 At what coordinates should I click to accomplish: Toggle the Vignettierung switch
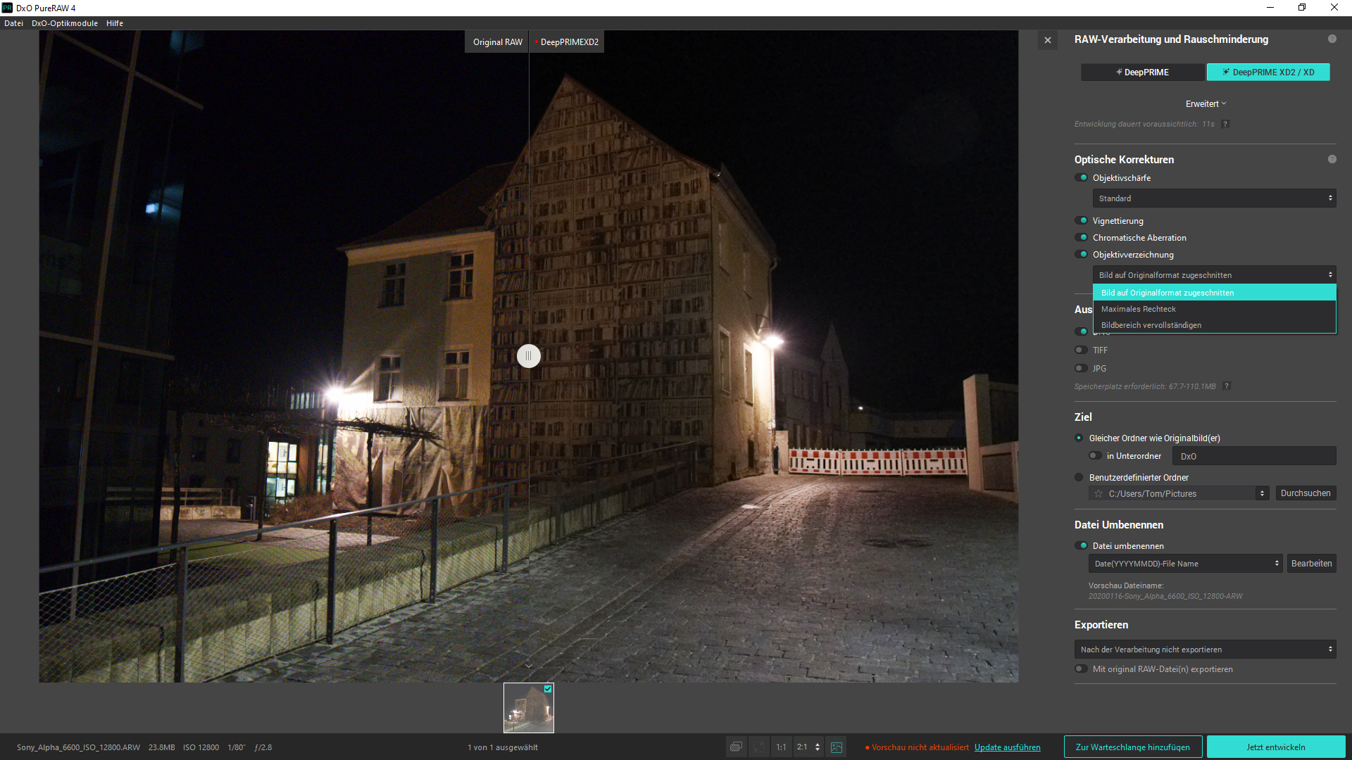[x=1082, y=221]
